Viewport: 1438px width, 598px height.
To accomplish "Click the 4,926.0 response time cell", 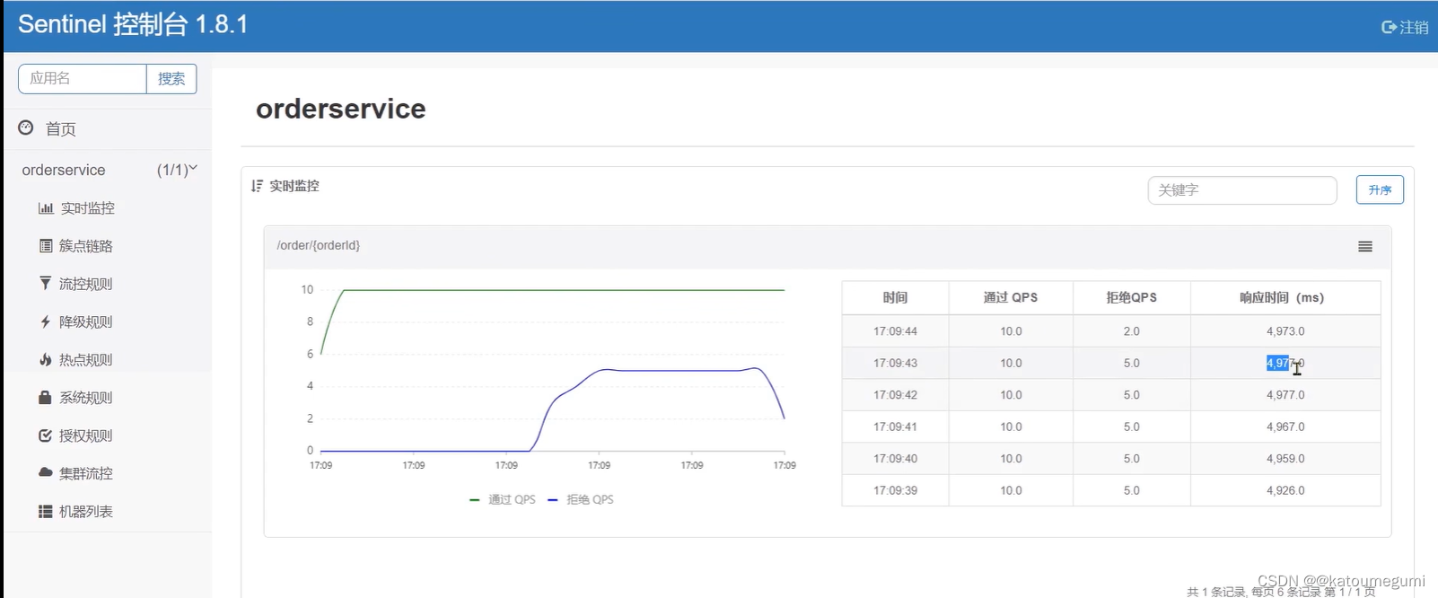I will pos(1285,490).
